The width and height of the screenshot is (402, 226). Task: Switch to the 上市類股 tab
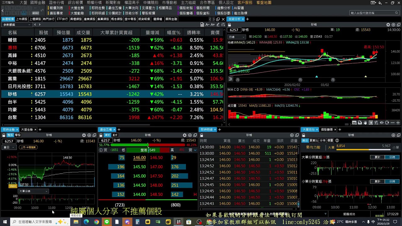pos(22,19)
